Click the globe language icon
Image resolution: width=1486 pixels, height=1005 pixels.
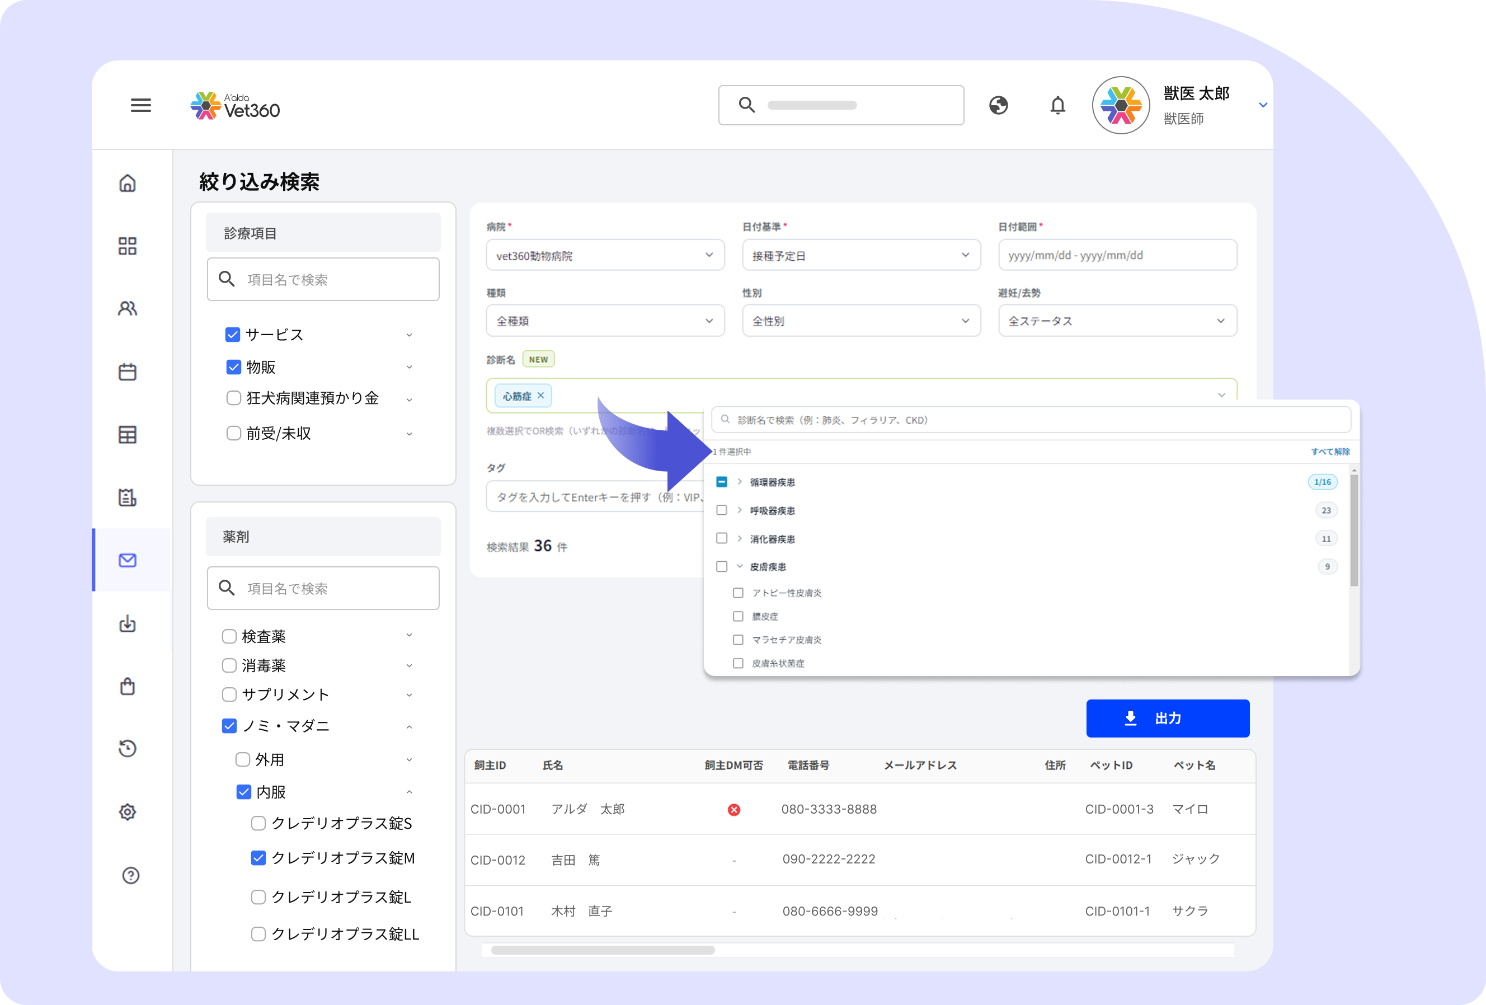coord(998,105)
